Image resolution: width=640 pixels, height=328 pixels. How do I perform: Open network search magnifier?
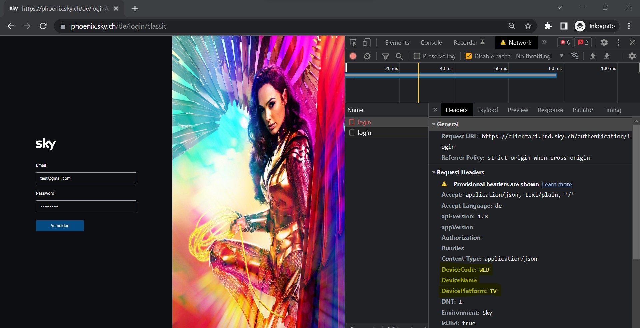click(400, 56)
